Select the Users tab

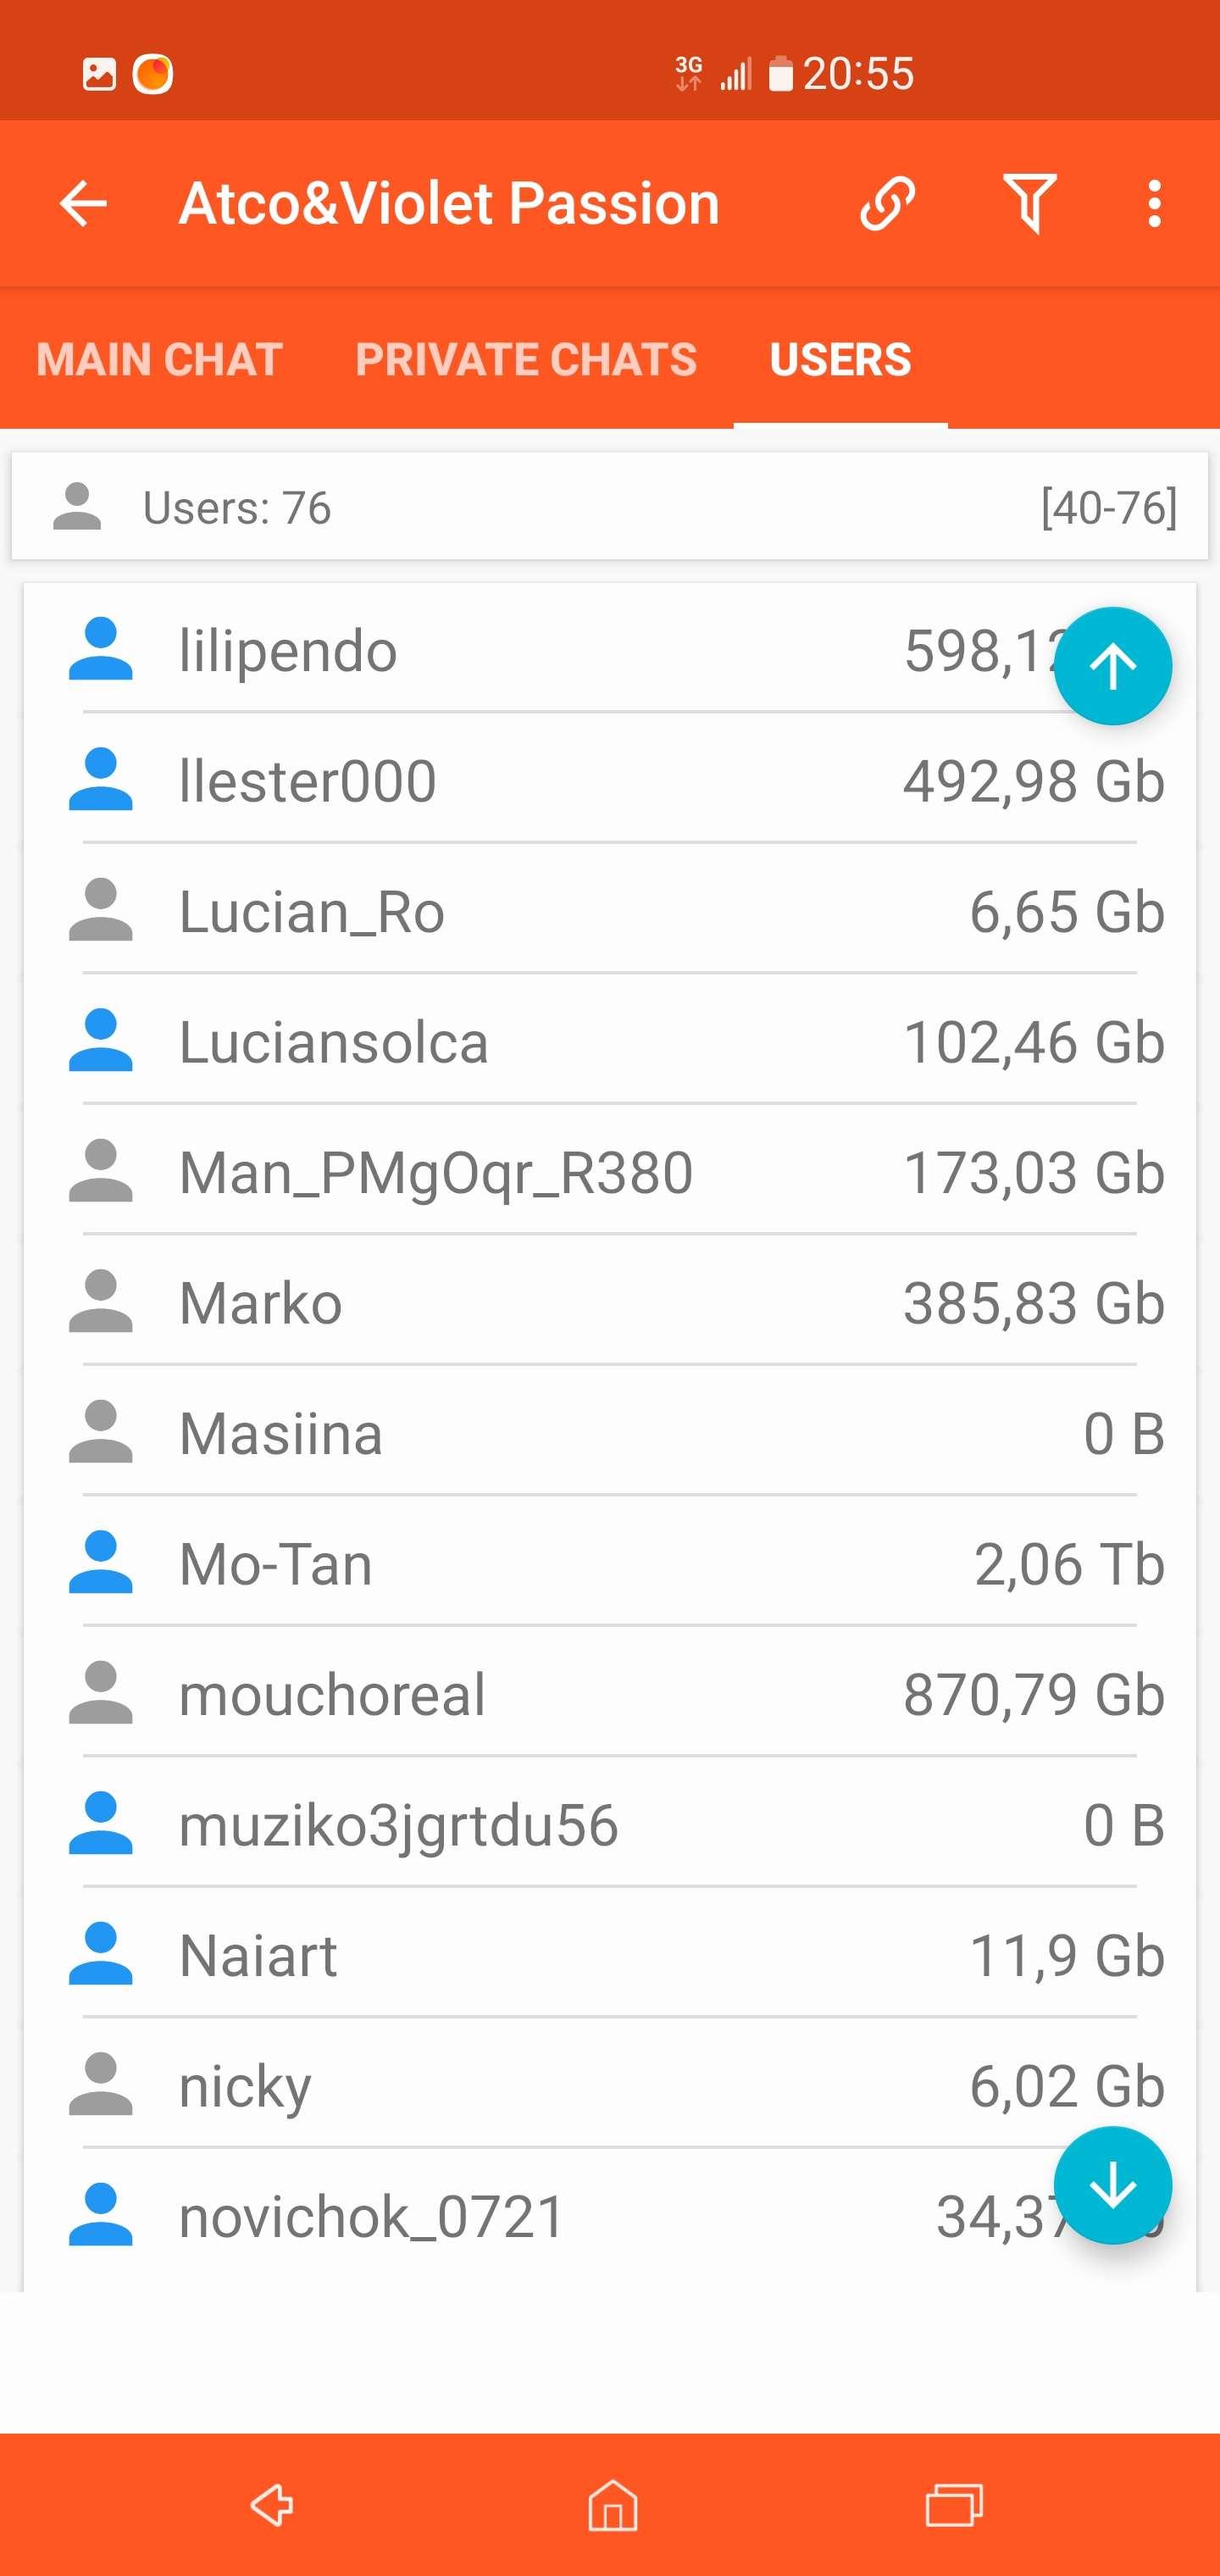click(x=840, y=360)
